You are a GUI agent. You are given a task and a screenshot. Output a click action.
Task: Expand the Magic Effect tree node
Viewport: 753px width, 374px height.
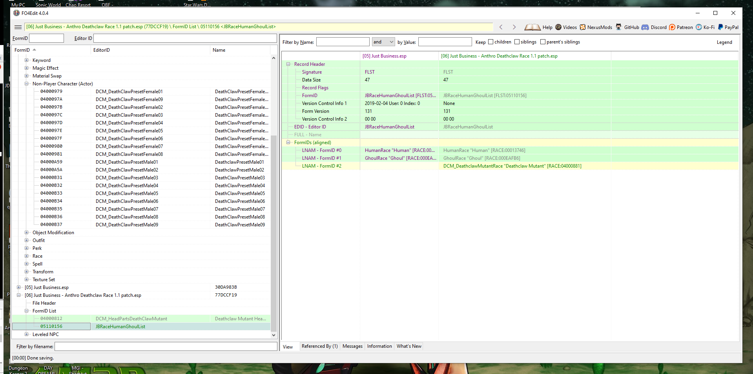pyautogui.click(x=27, y=68)
